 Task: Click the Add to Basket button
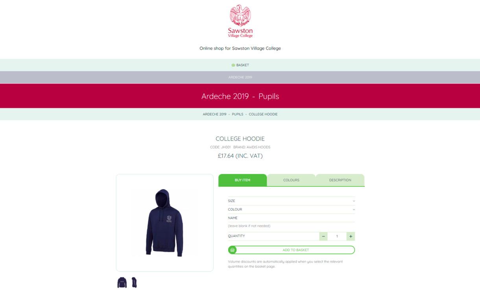coord(291,250)
